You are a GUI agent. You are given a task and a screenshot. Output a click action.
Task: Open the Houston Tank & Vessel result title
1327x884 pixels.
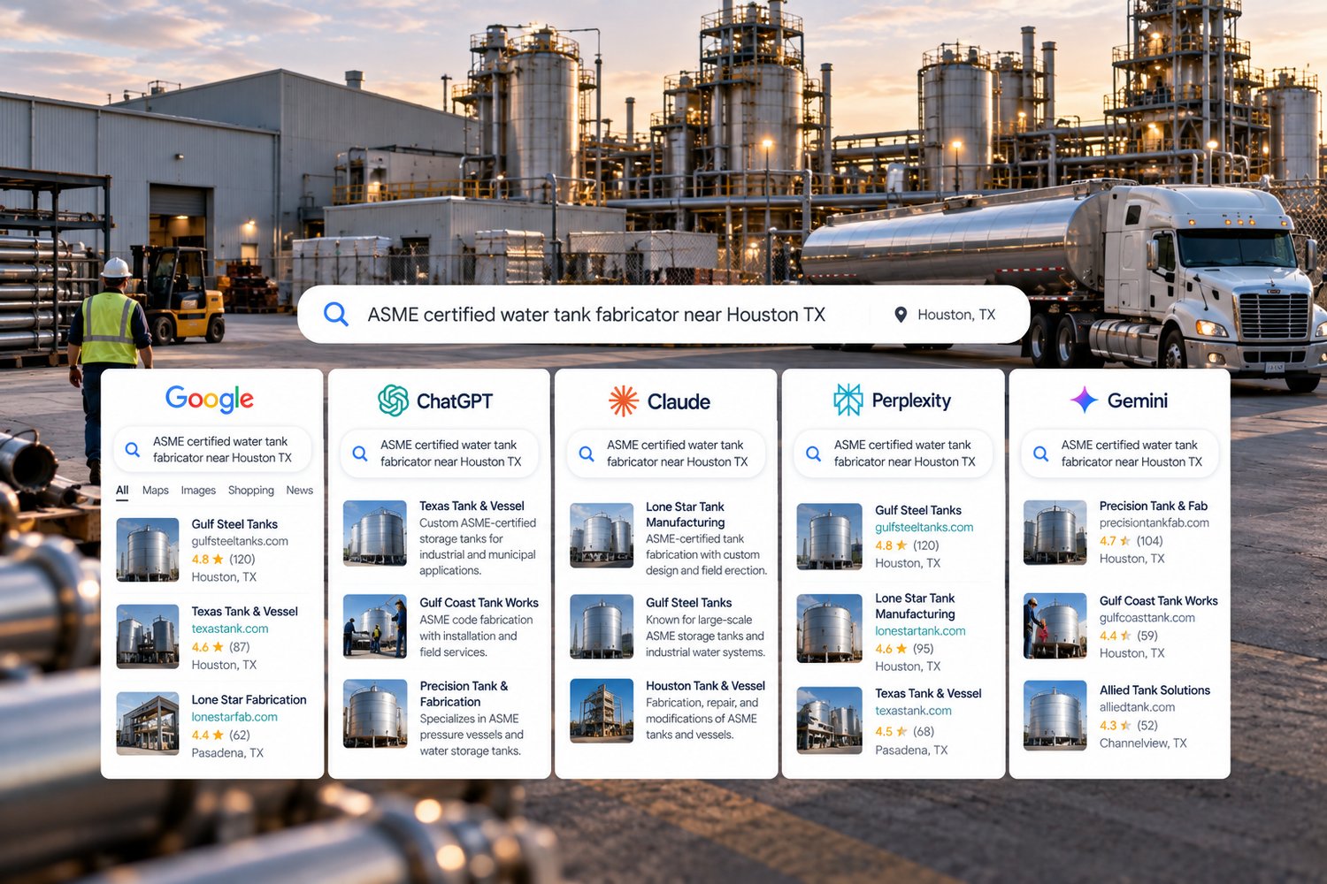(705, 686)
